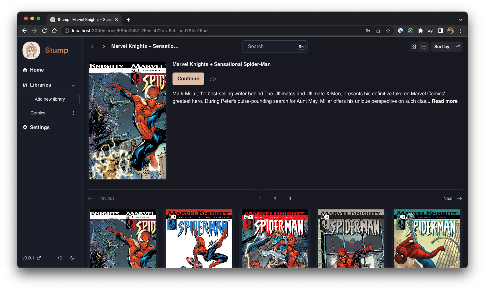Click browser back arrow

(x=24, y=31)
